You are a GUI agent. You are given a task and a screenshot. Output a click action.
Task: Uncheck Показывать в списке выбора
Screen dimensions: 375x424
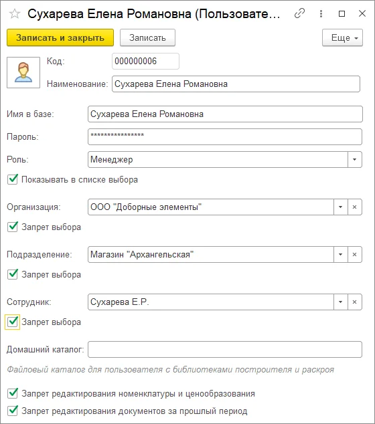[13, 179]
